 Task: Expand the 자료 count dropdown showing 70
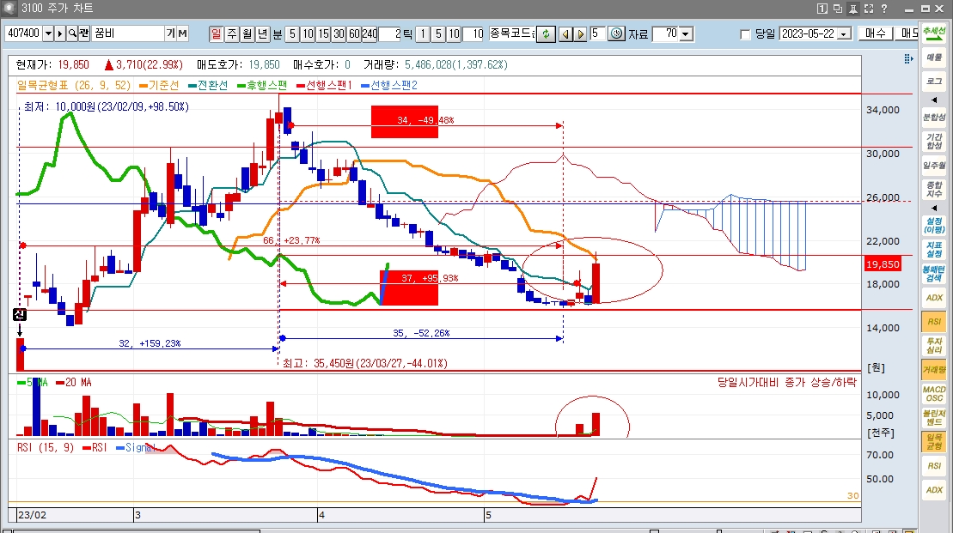[686, 33]
